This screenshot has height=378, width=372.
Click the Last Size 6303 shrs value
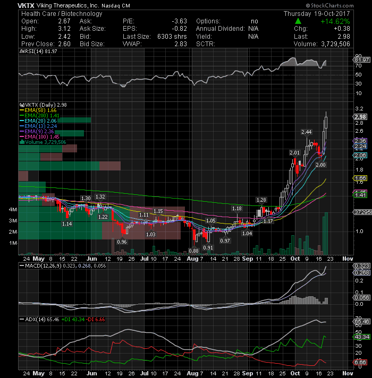click(172, 37)
